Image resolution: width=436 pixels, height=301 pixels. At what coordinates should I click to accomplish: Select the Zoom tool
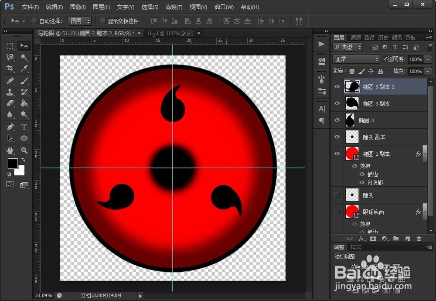click(24, 150)
